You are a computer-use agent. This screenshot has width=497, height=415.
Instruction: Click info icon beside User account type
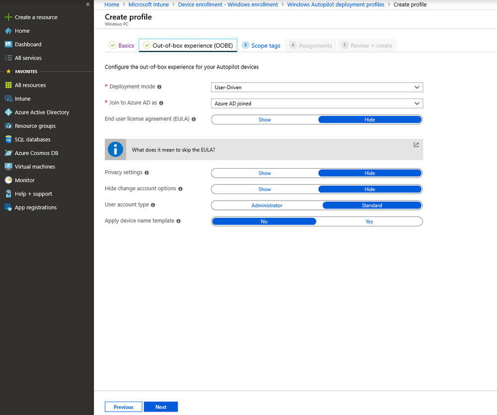153,205
